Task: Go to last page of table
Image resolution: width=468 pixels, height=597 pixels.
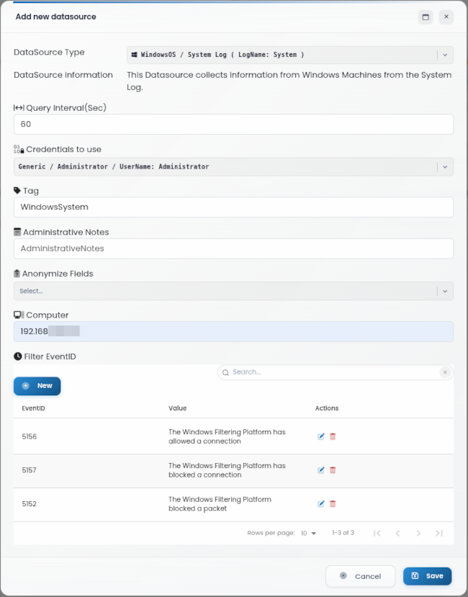Action: [x=439, y=533]
